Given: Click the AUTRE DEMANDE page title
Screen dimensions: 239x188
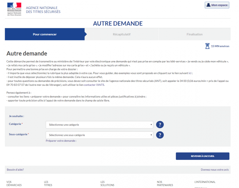Looking at the screenshot, I should (x=118, y=24).
